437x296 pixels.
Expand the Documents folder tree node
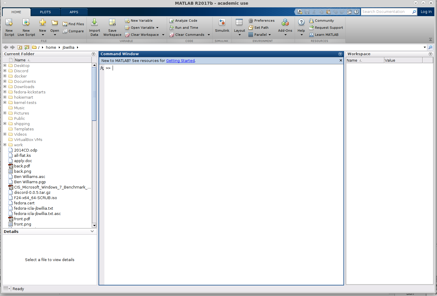[x=5, y=81]
